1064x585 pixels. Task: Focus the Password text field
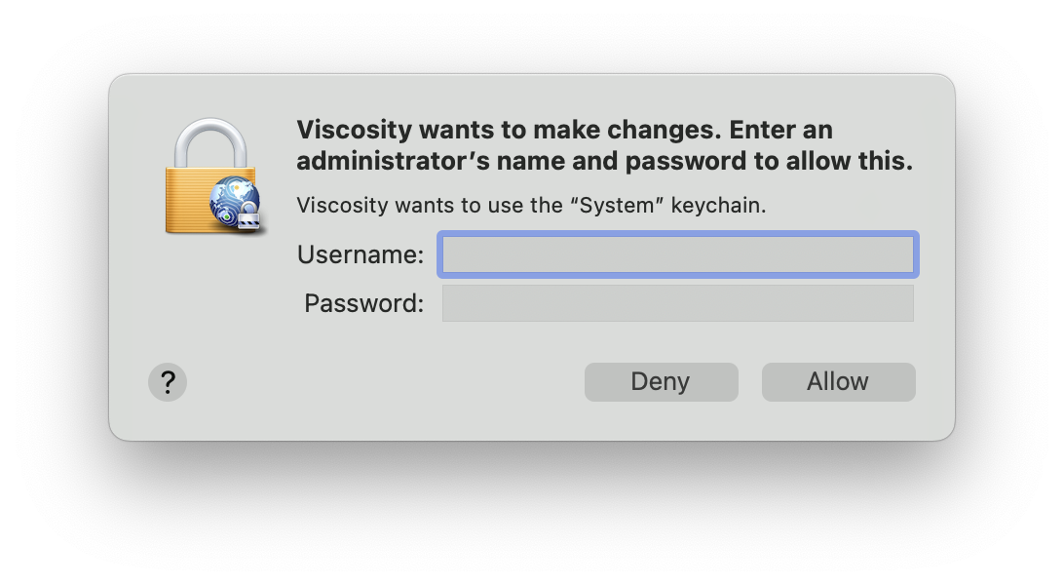[678, 303]
